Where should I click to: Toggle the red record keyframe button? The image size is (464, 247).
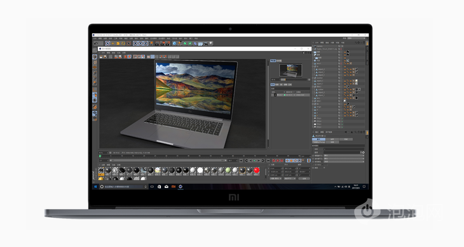274,161
